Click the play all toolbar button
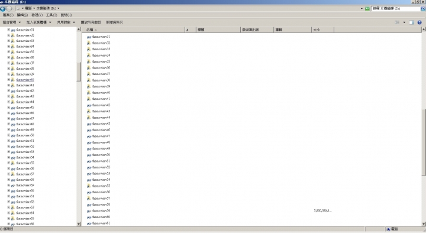The image size is (426, 234). pyautogui.click(x=91, y=22)
